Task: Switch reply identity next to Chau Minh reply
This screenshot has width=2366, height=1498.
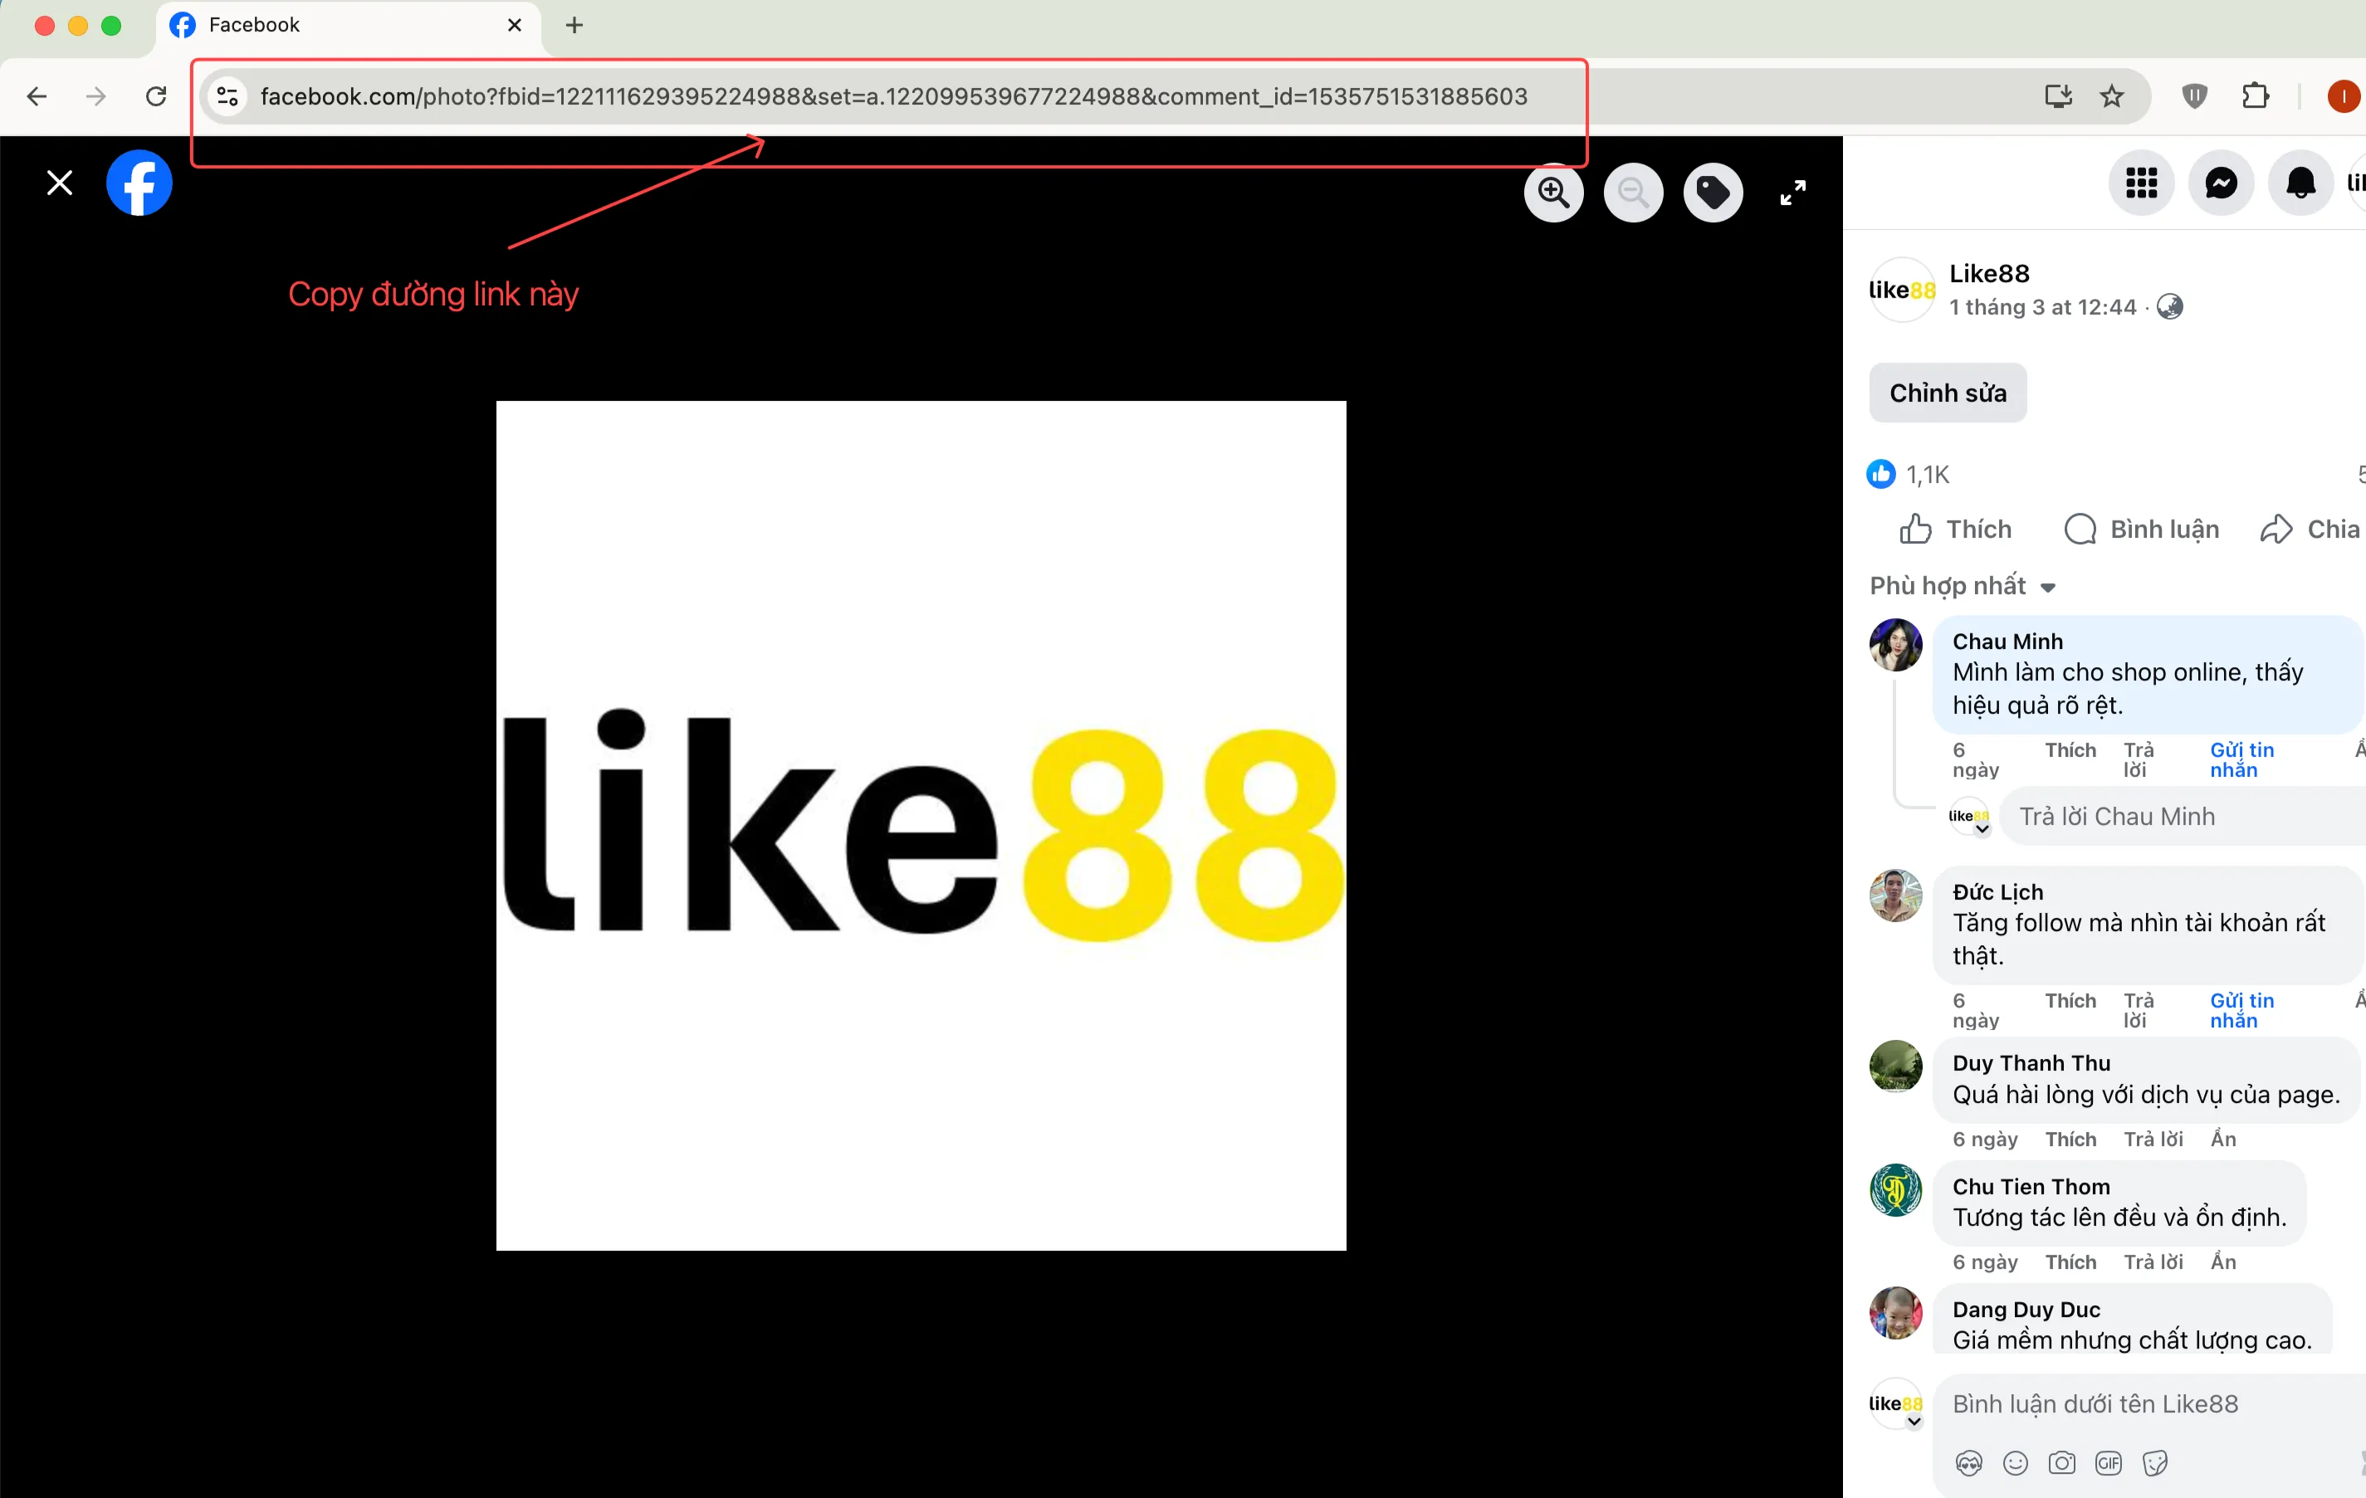Action: click(x=1968, y=817)
